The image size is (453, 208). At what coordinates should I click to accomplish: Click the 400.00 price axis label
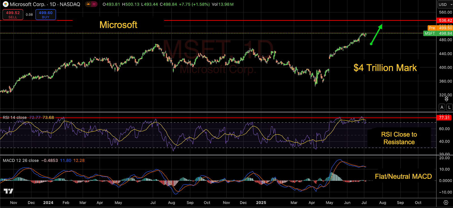445,68
